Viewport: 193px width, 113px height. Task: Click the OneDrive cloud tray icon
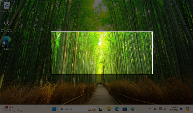click(x=155, y=109)
